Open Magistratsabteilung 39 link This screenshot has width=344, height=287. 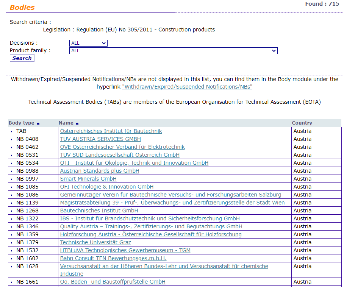(x=172, y=203)
